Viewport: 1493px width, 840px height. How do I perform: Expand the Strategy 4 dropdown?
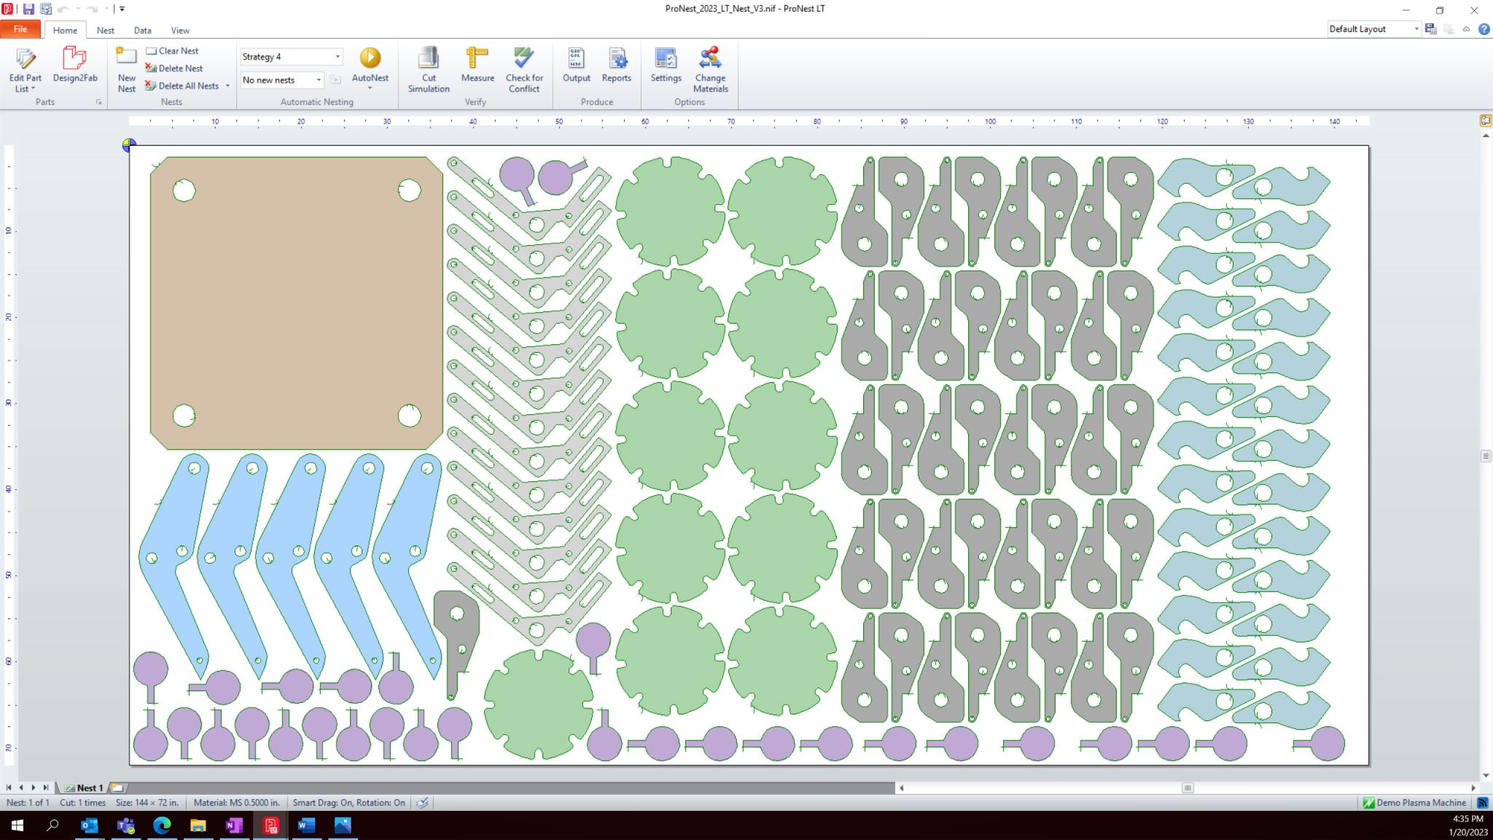coord(338,57)
